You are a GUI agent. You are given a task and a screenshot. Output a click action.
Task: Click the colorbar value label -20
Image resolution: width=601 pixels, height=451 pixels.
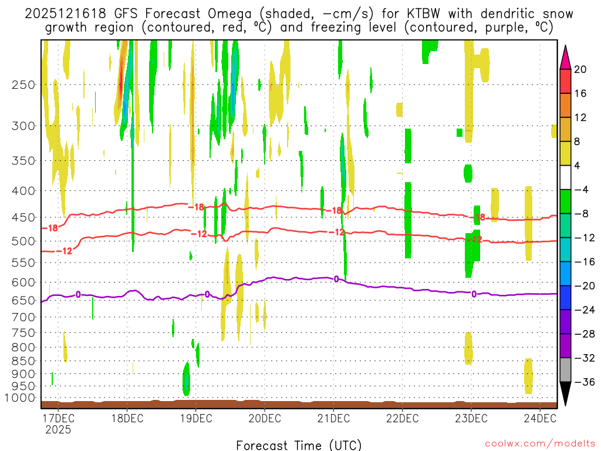(x=585, y=286)
